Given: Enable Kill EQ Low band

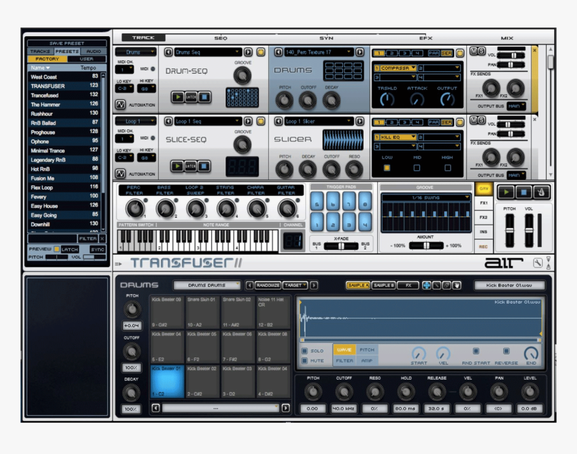Looking at the screenshot, I should (386, 168).
